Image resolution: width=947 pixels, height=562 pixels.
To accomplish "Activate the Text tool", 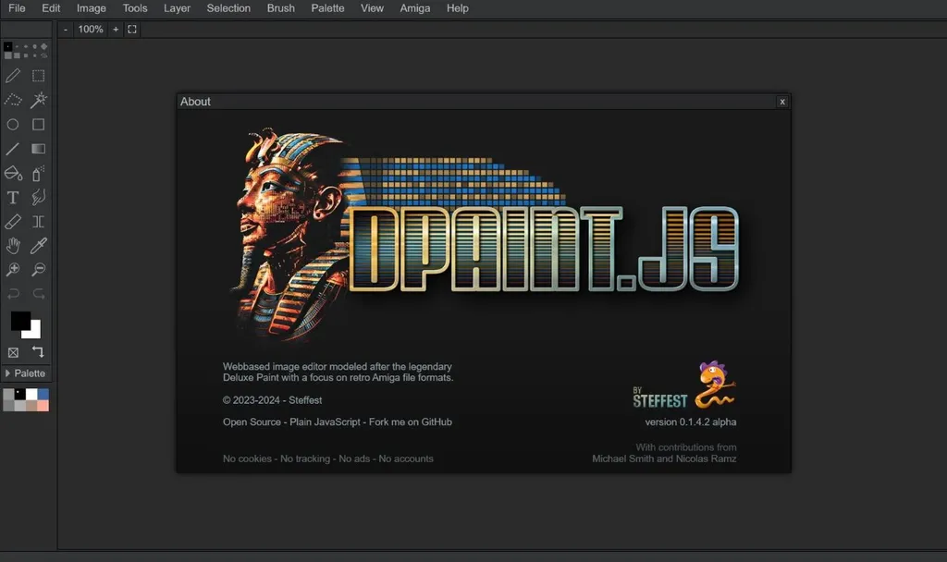I will pos(12,197).
